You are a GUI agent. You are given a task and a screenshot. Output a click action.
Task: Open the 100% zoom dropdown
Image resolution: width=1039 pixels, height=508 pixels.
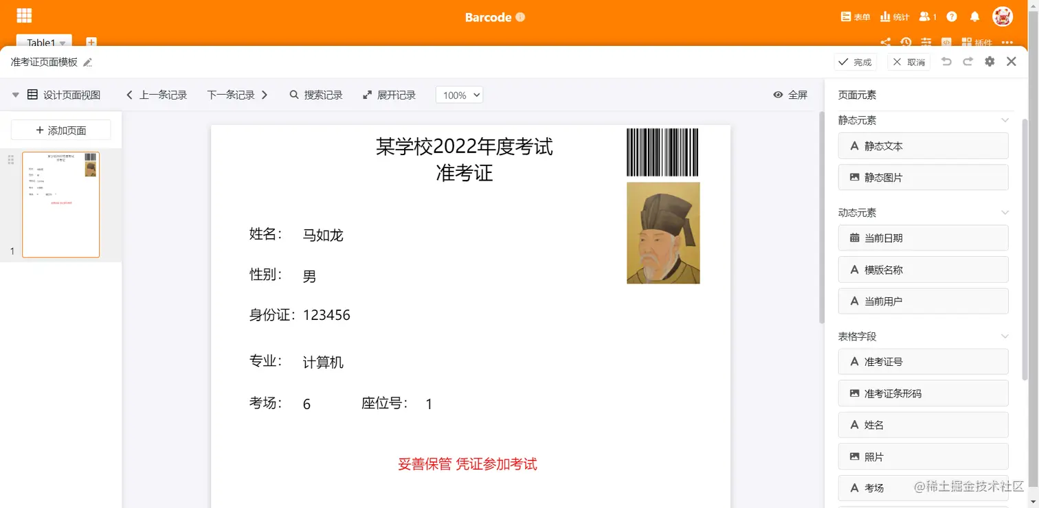[459, 95]
